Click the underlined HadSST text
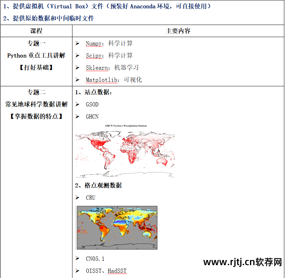The height and width of the screenshot is (278, 285). (117, 271)
